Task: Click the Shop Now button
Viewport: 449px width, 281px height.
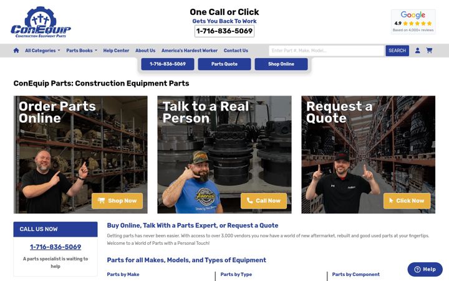Action: pos(117,200)
